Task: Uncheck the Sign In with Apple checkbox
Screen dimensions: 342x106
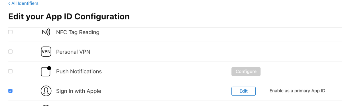Action: coord(10,91)
